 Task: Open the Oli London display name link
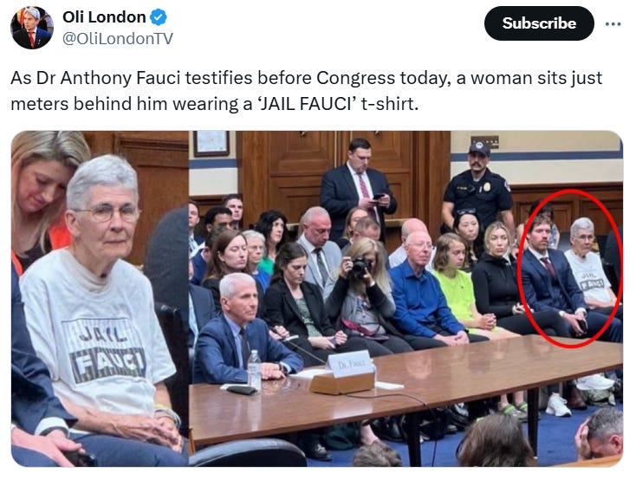click(104, 17)
